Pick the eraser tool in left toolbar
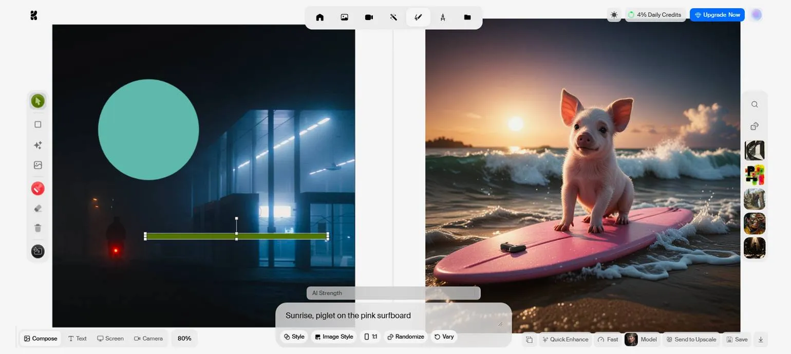Image resolution: width=791 pixels, height=354 pixels. point(37,209)
